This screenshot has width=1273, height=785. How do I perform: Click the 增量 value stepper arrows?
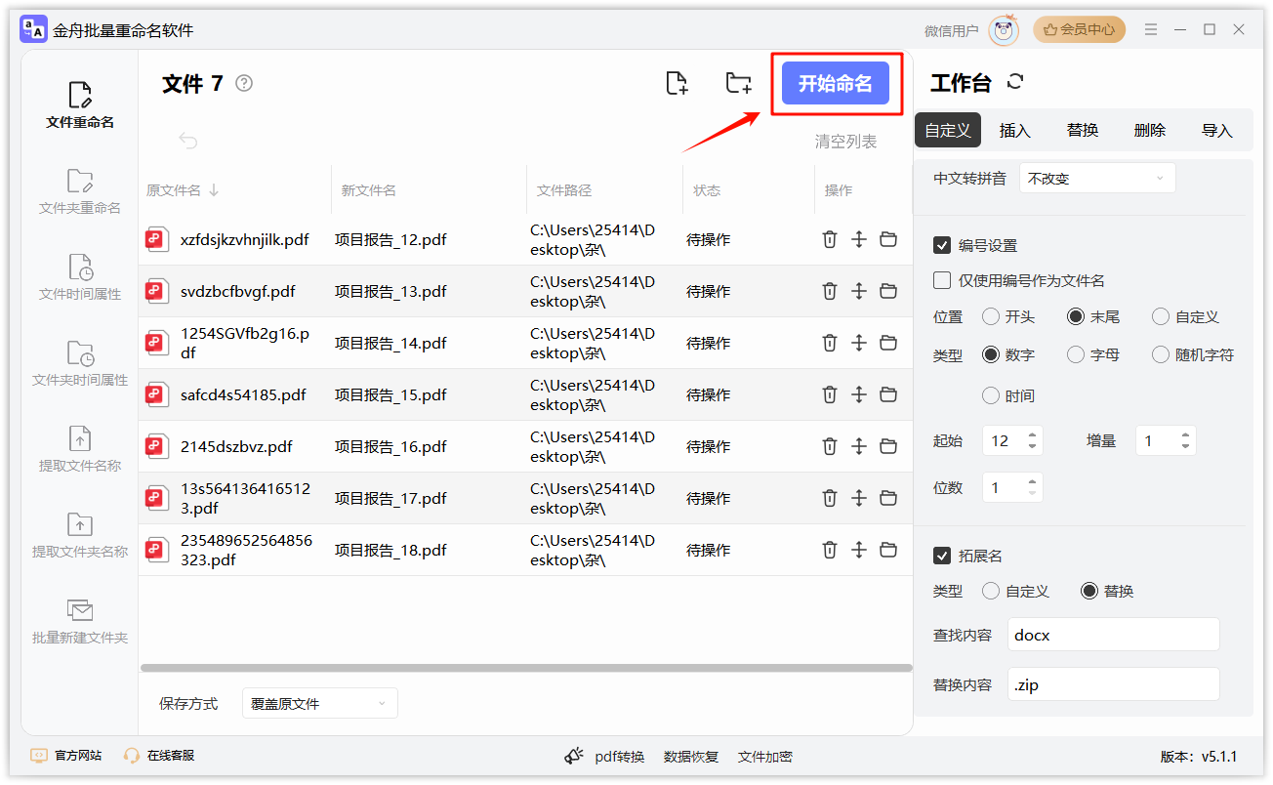click(1185, 441)
